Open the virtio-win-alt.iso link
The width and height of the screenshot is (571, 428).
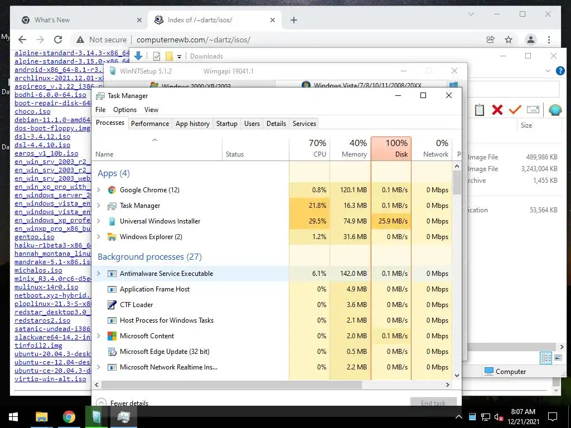50,379
